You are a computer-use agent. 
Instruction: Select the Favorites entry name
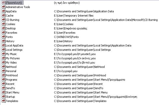(12, 33)
